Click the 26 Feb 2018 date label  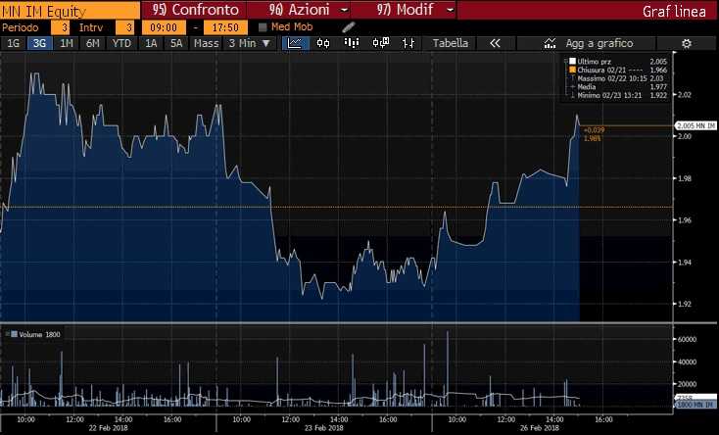(539, 428)
